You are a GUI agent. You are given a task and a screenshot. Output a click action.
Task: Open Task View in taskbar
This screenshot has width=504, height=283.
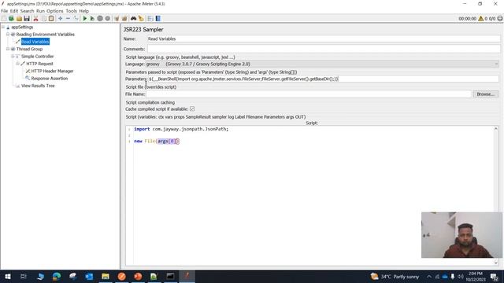pyautogui.click(x=24, y=276)
